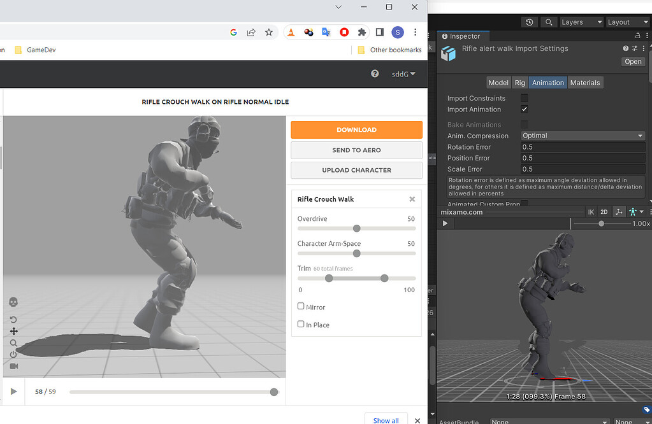This screenshot has height=424, width=652.
Task: Check the In Place checkbox
Action: tap(300, 324)
